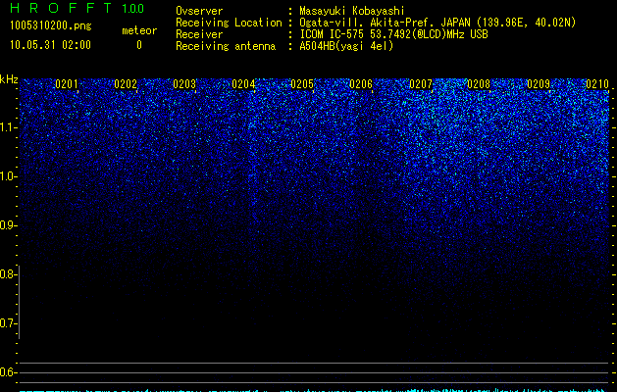The height and width of the screenshot is (392, 617).
Task: Click the timestamp 10.05.31 02:00
Action: coord(50,45)
